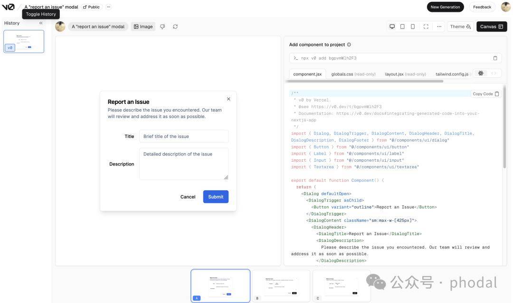Click the v0 logo
Image resolution: width=513 pixels, height=303 pixels.
point(8,7)
